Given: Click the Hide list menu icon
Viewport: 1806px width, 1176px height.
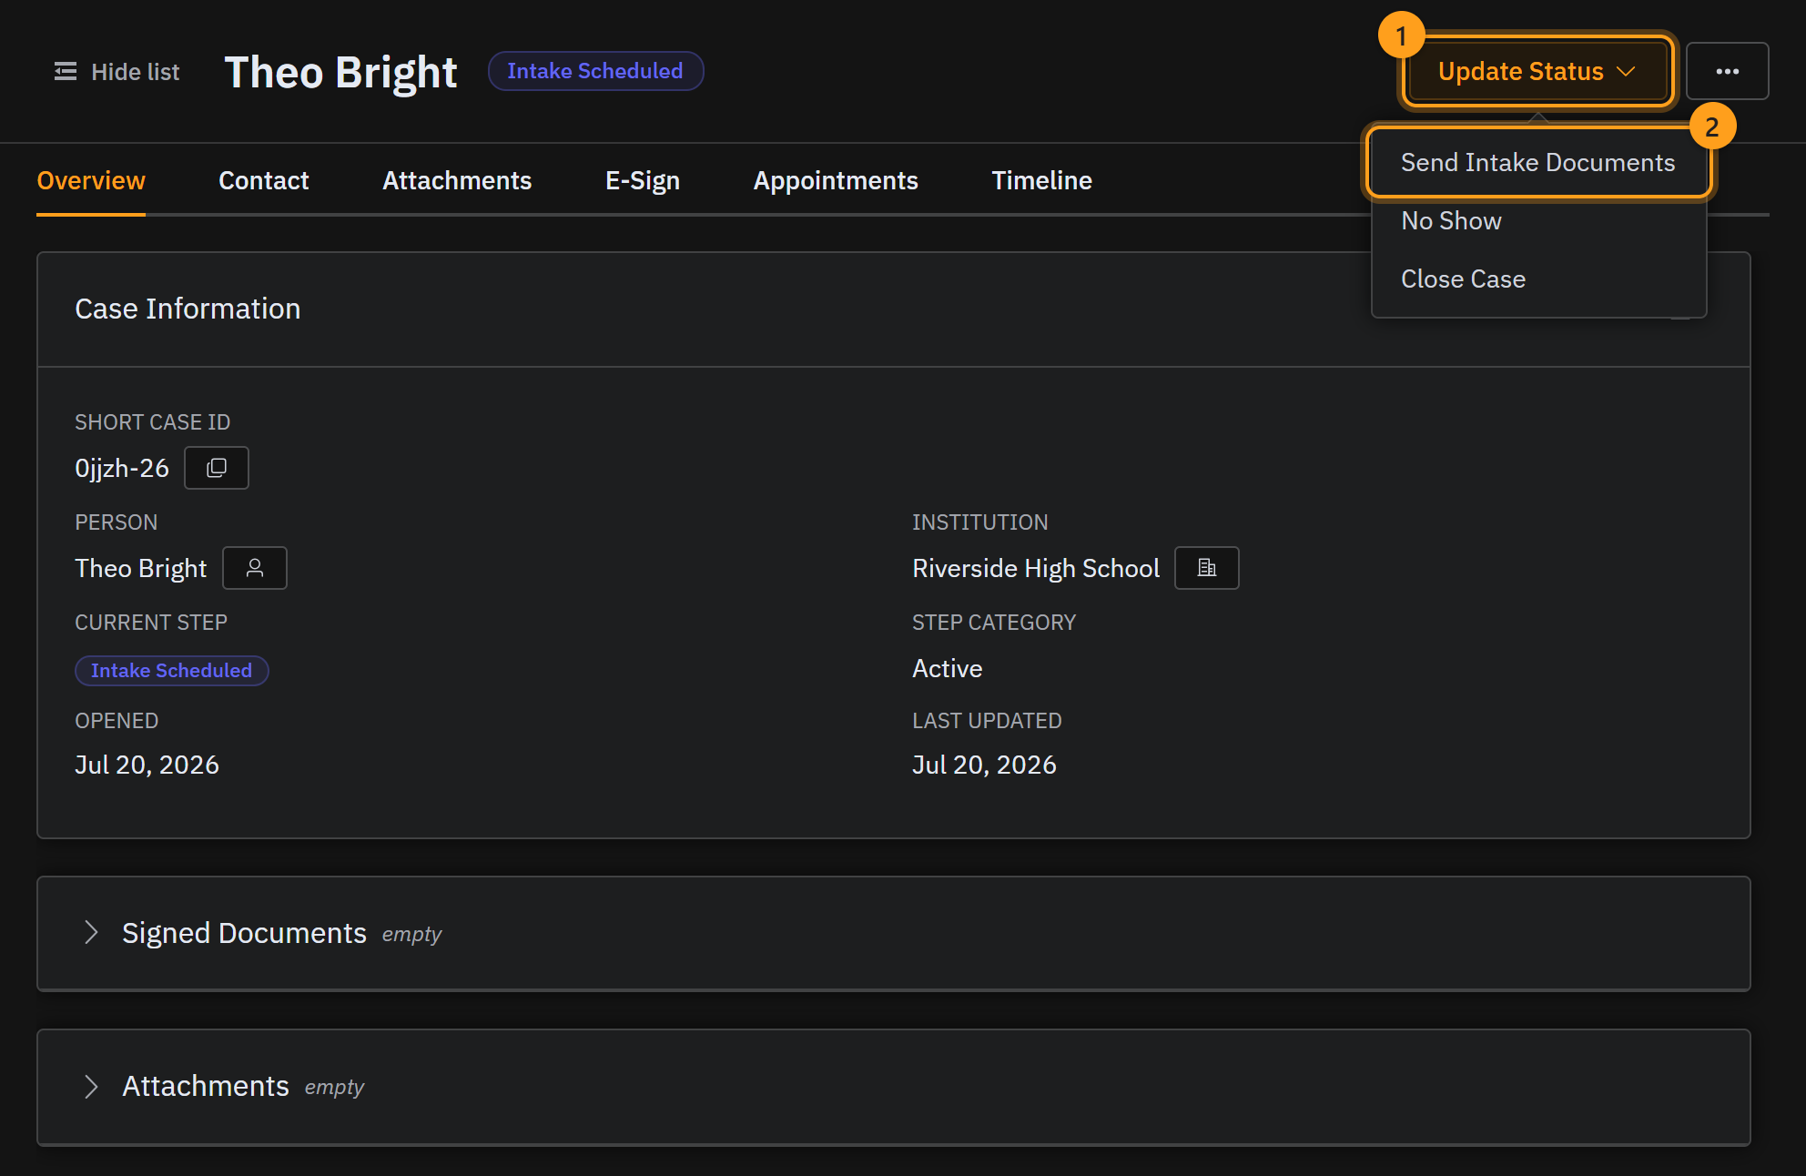Looking at the screenshot, I should [66, 71].
